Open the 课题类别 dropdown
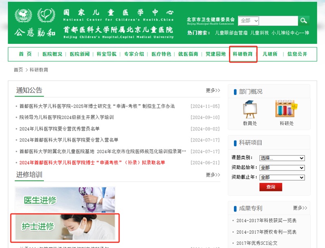Screen dimensions: 325x248 [x=282, y=158]
